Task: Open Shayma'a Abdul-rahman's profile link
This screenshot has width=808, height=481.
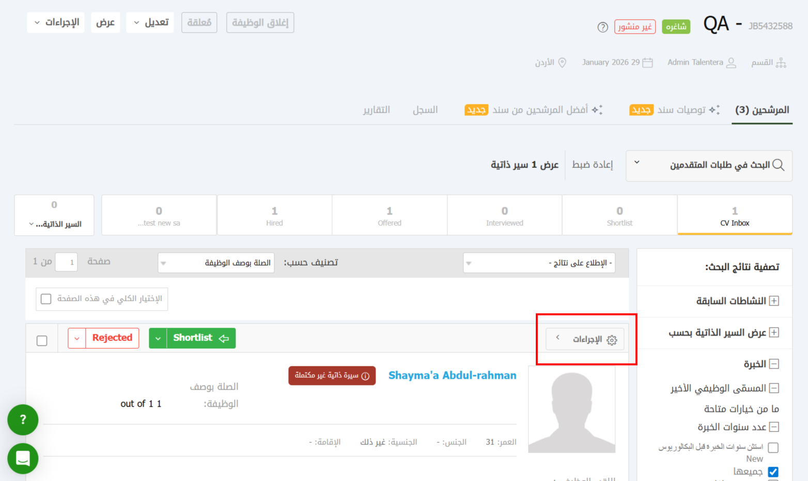Action: 452,376
